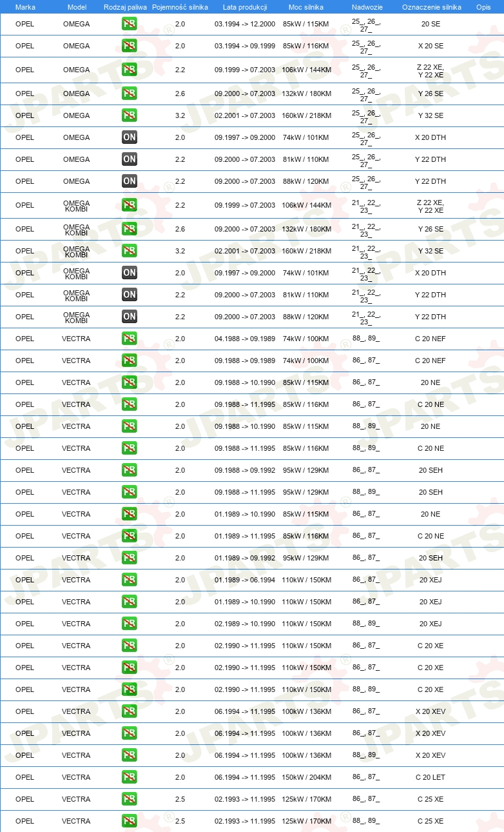This screenshot has width=504, height=832.
Task: Select the date cell 01.1989 -> 09.1992
Action: click(x=245, y=558)
